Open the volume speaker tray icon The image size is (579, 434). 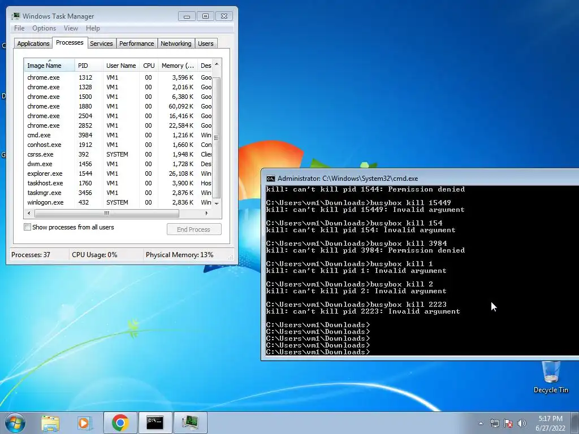(x=522, y=423)
